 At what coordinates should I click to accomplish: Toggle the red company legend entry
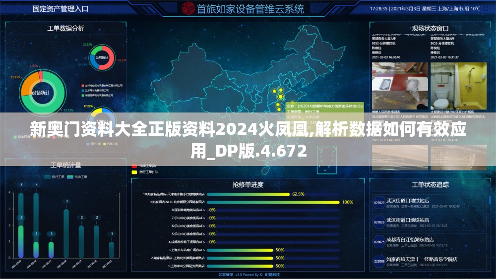(102, 86)
